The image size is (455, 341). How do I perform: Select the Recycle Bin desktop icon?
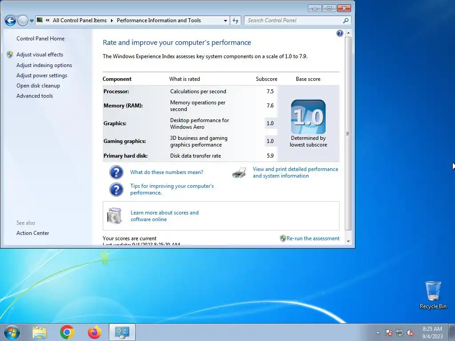[433, 295]
